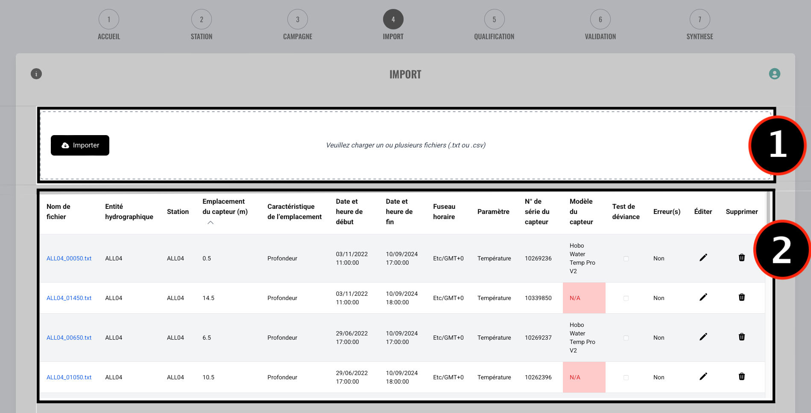This screenshot has height=413, width=811.
Task: Delete the ALL04_00650.txt file with trash icon
Action: pyautogui.click(x=742, y=337)
